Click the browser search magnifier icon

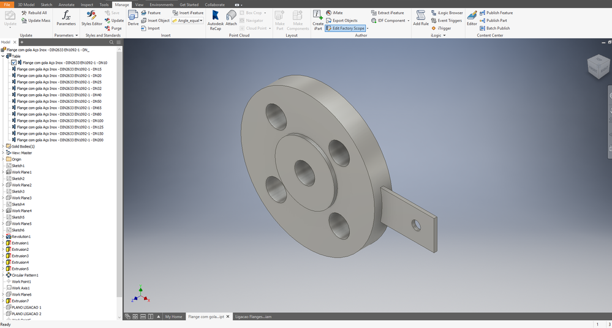[x=111, y=42]
